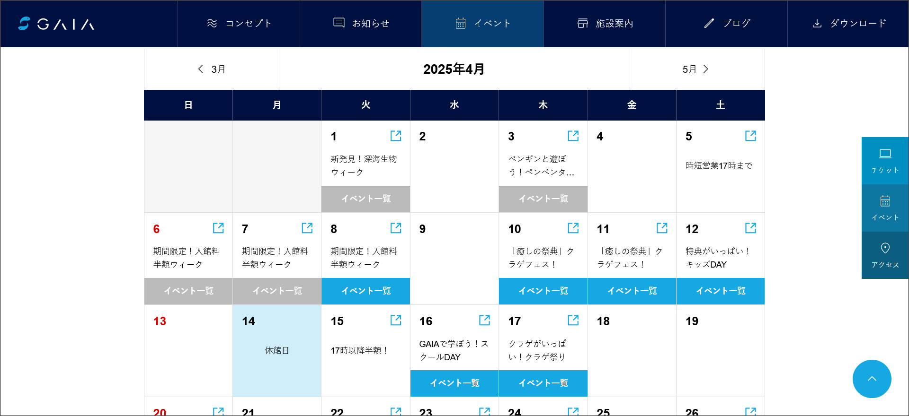Go to previous month 3月
The height and width of the screenshot is (416, 909).
pos(212,69)
